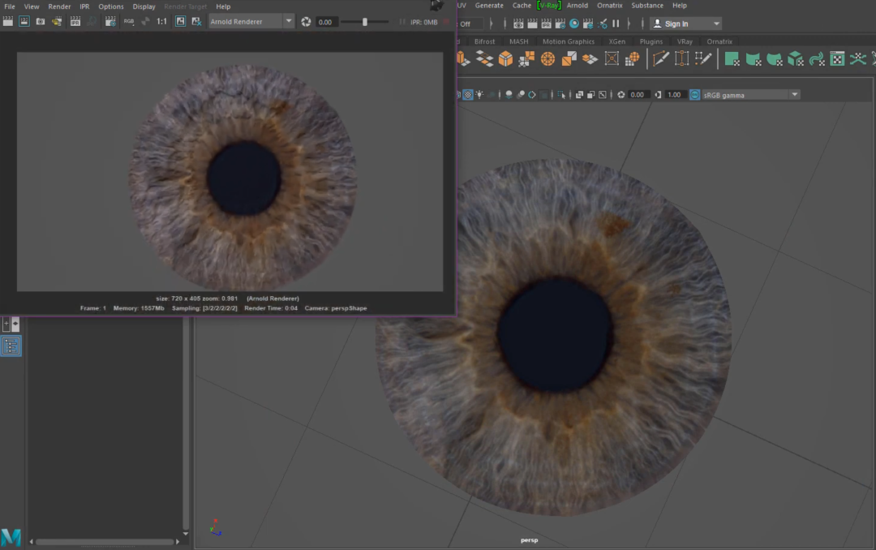Toggle RGB channel display button
876x550 pixels.
(129, 22)
